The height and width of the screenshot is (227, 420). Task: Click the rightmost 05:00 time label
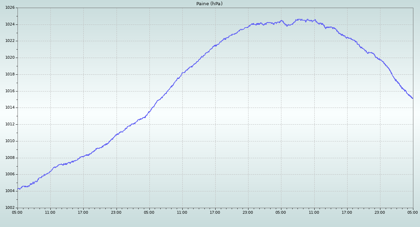[x=413, y=212]
